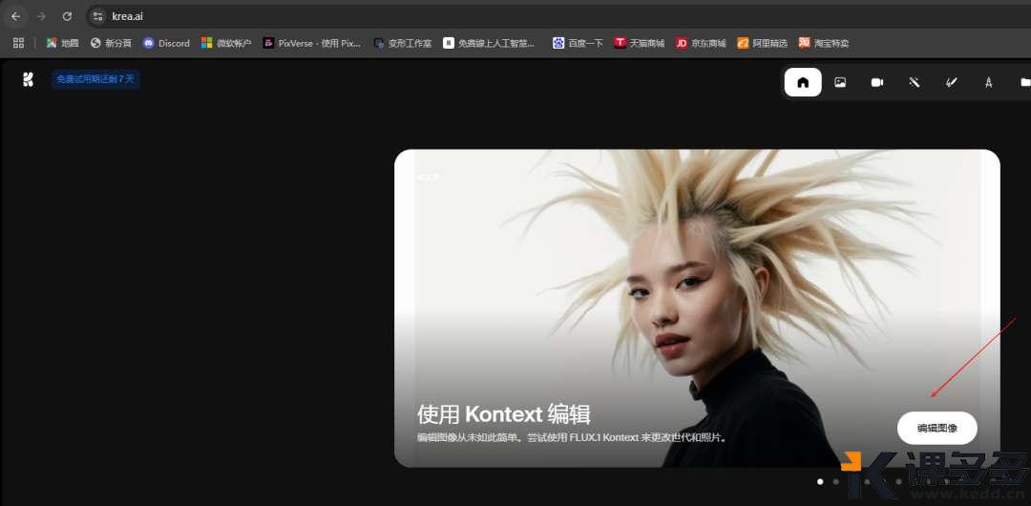Image resolution: width=1031 pixels, height=506 pixels.
Task: Click the 使用 Kontext 编辑 heading
Action: pyautogui.click(x=504, y=414)
